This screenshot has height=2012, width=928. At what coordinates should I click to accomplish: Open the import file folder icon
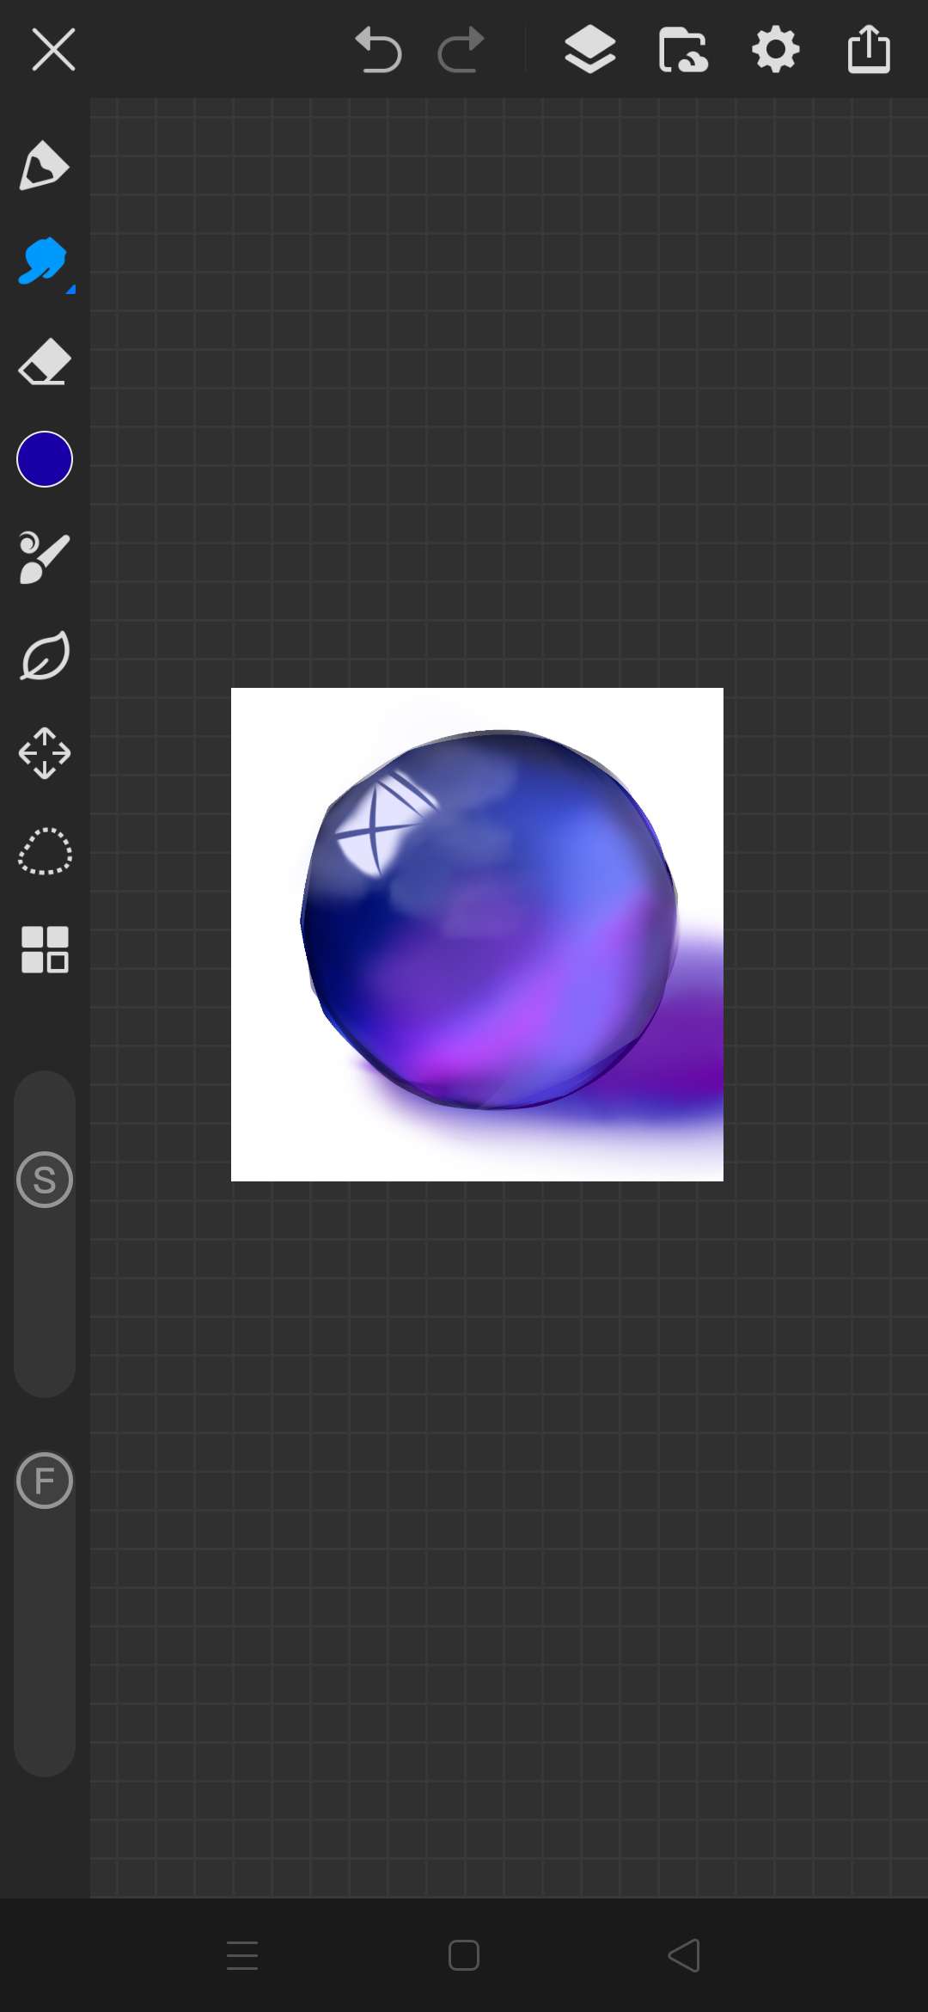pyautogui.click(x=683, y=50)
